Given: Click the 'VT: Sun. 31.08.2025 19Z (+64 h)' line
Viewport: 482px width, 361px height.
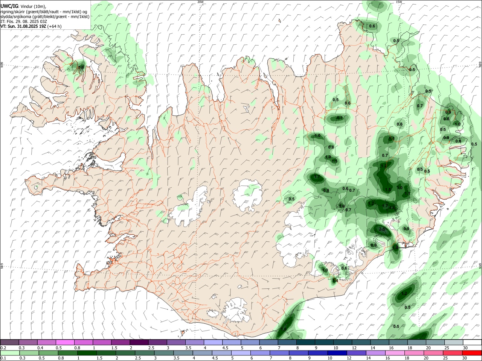Looking at the screenshot, I should coord(31,26).
